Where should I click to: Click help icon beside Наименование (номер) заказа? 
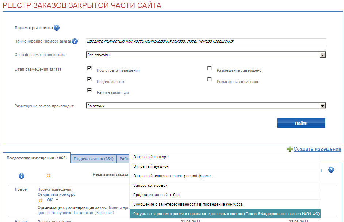[75, 41]
